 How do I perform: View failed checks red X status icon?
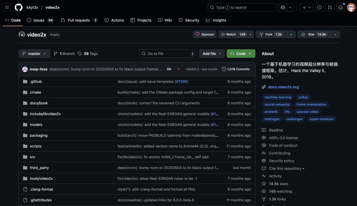click(178, 69)
